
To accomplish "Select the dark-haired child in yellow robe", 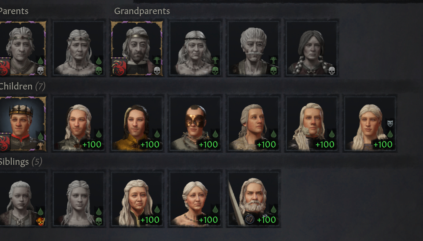I will click(137, 123).
